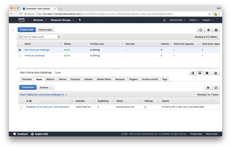Switch to the Overview tab
Screen dimensions: 231x149
[x=27, y=79]
